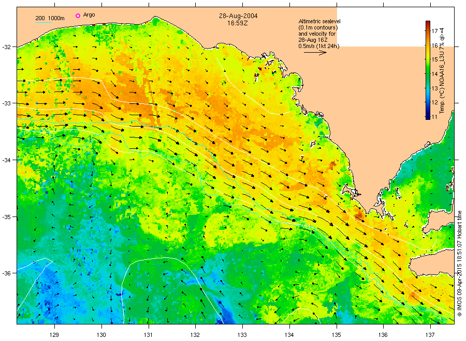466x341 pixels.
Task: Click the '28-Aug 16Z' caption line
Action: [x=313, y=40]
